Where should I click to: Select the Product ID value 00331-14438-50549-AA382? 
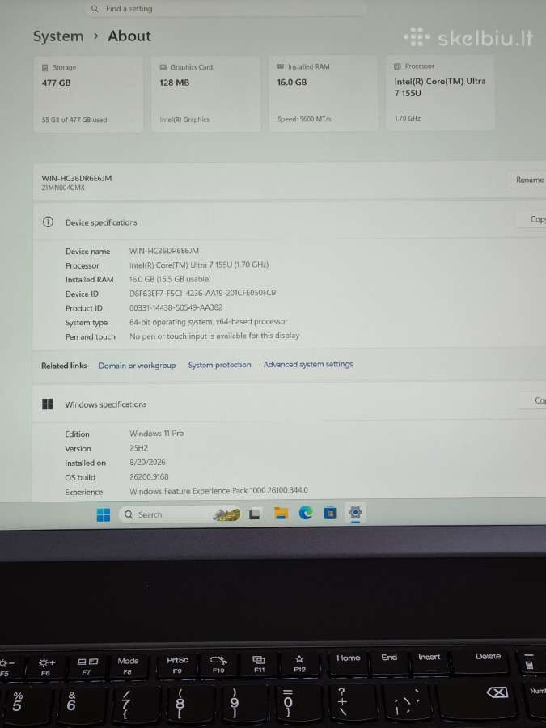click(176, 307)
